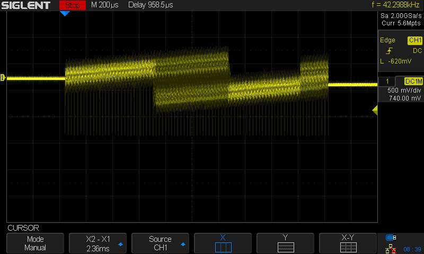Click the Delay 958.5µs readout
The width and height of the screenshot is (424, 254).
click(x=151, y=5)
